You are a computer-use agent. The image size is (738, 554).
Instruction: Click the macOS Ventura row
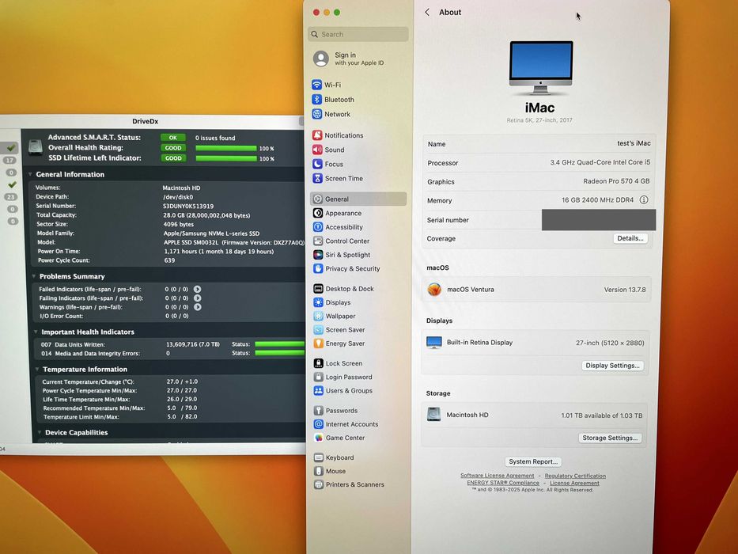pyautogui.click(x=536, y=289)
